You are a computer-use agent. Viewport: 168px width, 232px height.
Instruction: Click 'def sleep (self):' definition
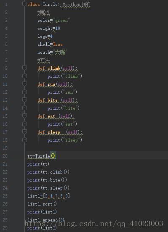click(x=60, y=132)
